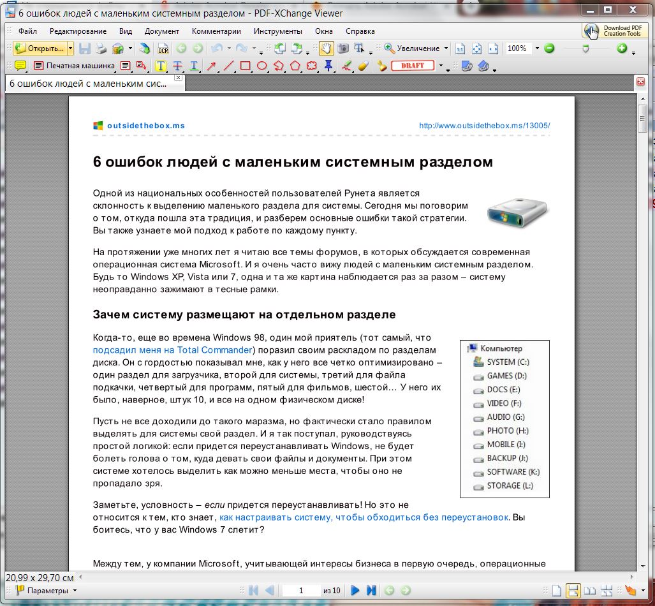
Task: Select the Sticky Note comment tool
Action: coord(20,66)
